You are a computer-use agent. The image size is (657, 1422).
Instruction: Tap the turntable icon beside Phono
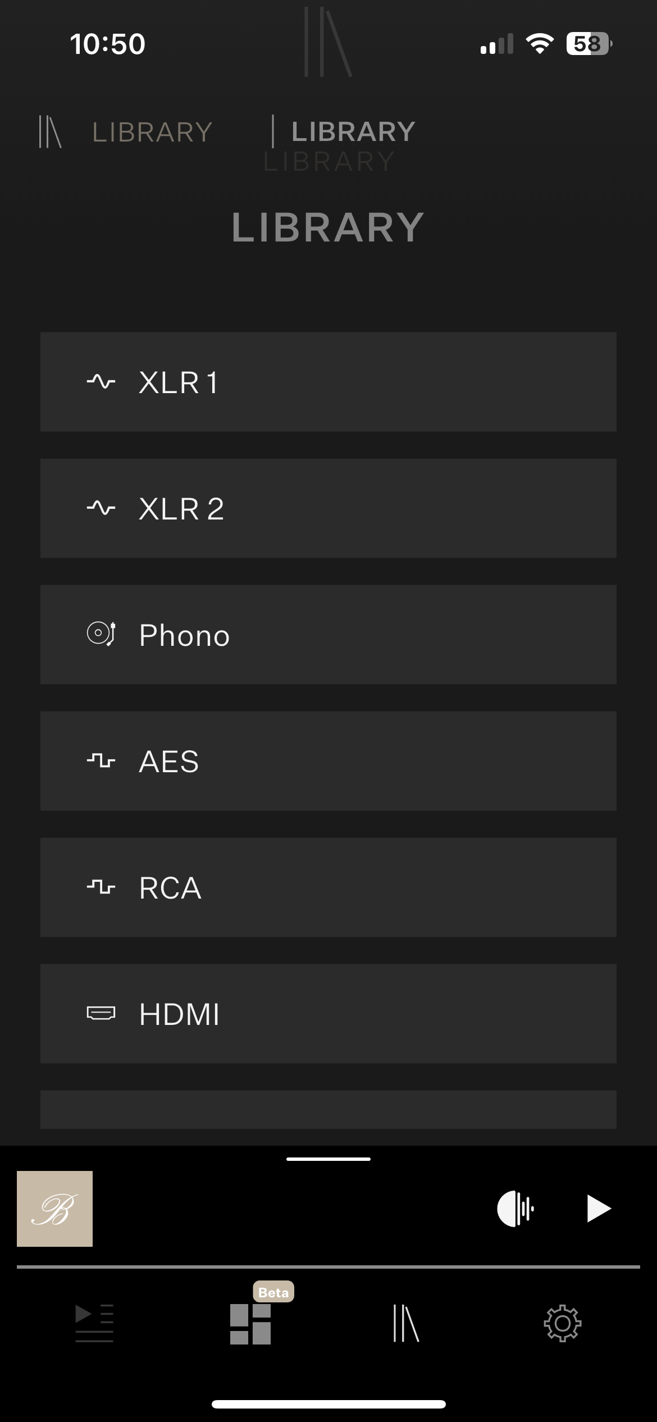coord(101,634)
